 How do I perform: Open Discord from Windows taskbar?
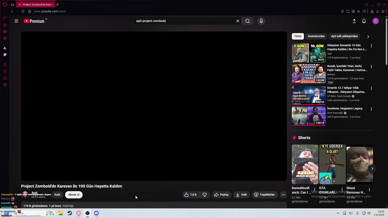tap(96, 213)
